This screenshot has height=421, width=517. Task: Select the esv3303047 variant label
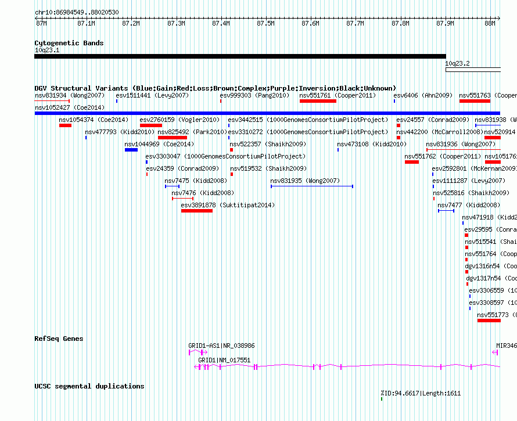coord(225,156)
